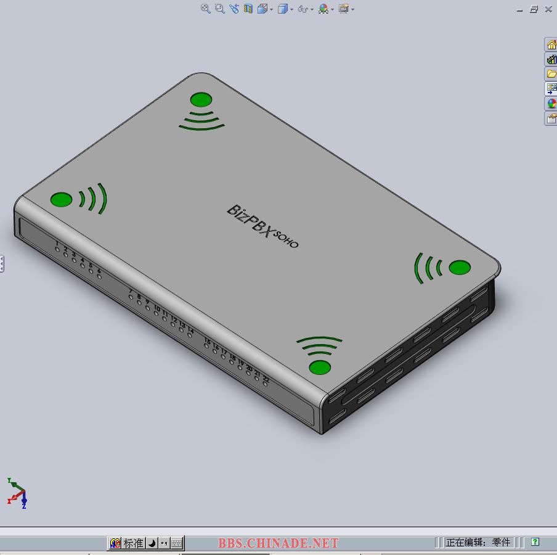Screen dimensions: 557x555
Task: Select the green circle nearest the vented side
Action: (x=460, y=268)
